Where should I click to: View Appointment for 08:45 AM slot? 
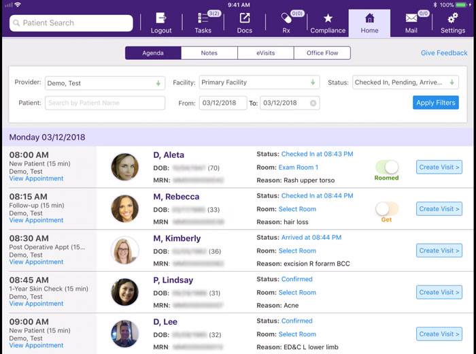36,303
